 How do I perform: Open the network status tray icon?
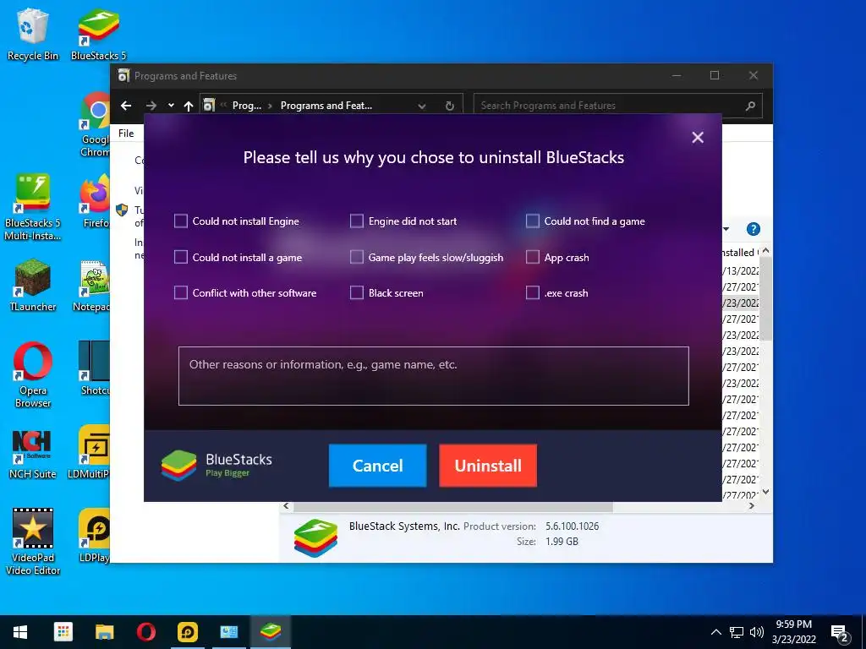(x=737, y=632)
